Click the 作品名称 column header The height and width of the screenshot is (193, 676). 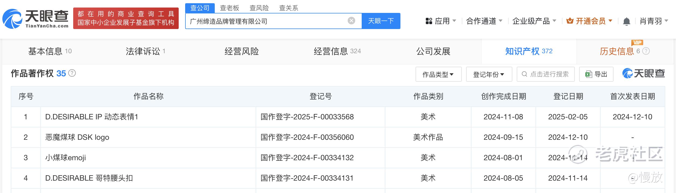click(148, 96)
